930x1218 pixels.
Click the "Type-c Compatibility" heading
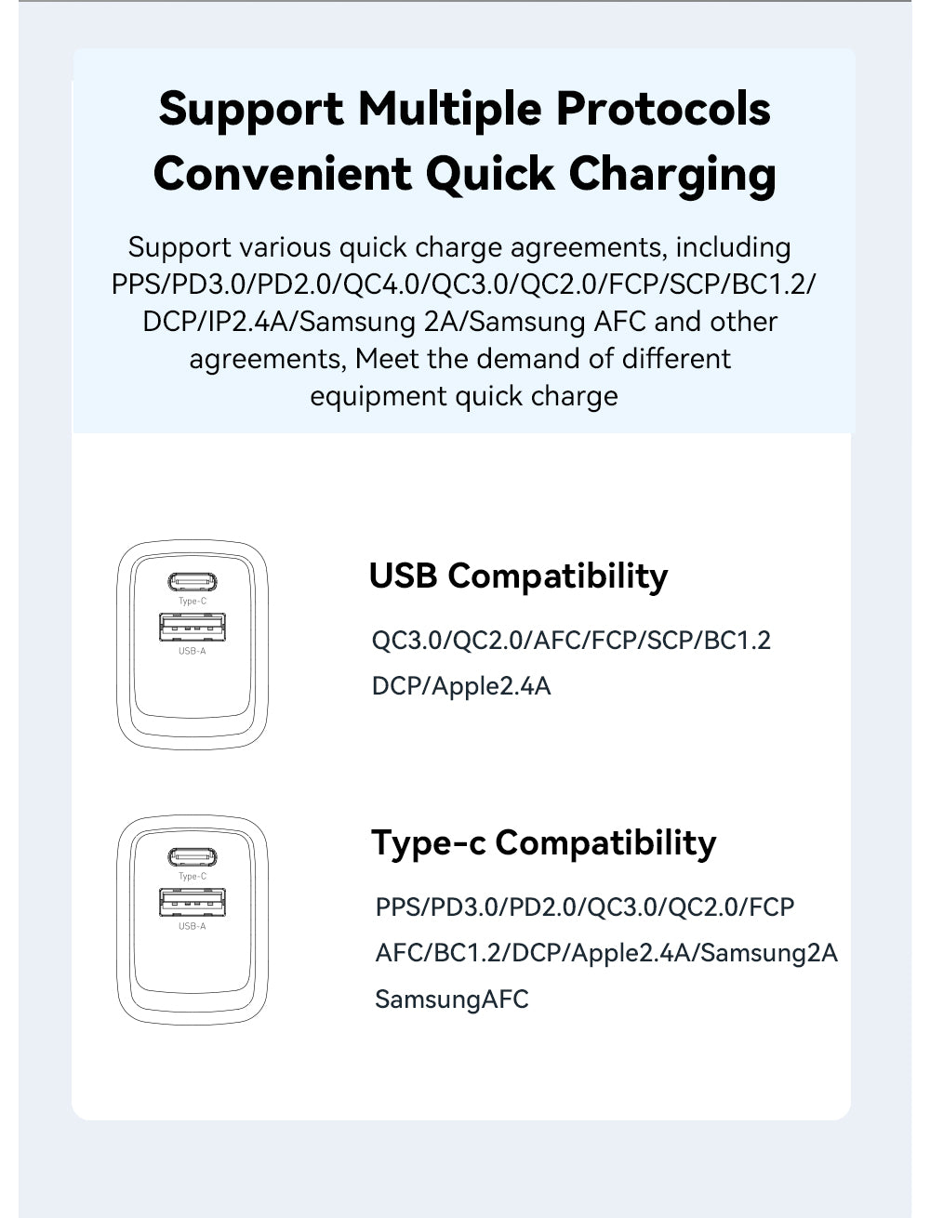click(x=544, y=842)
